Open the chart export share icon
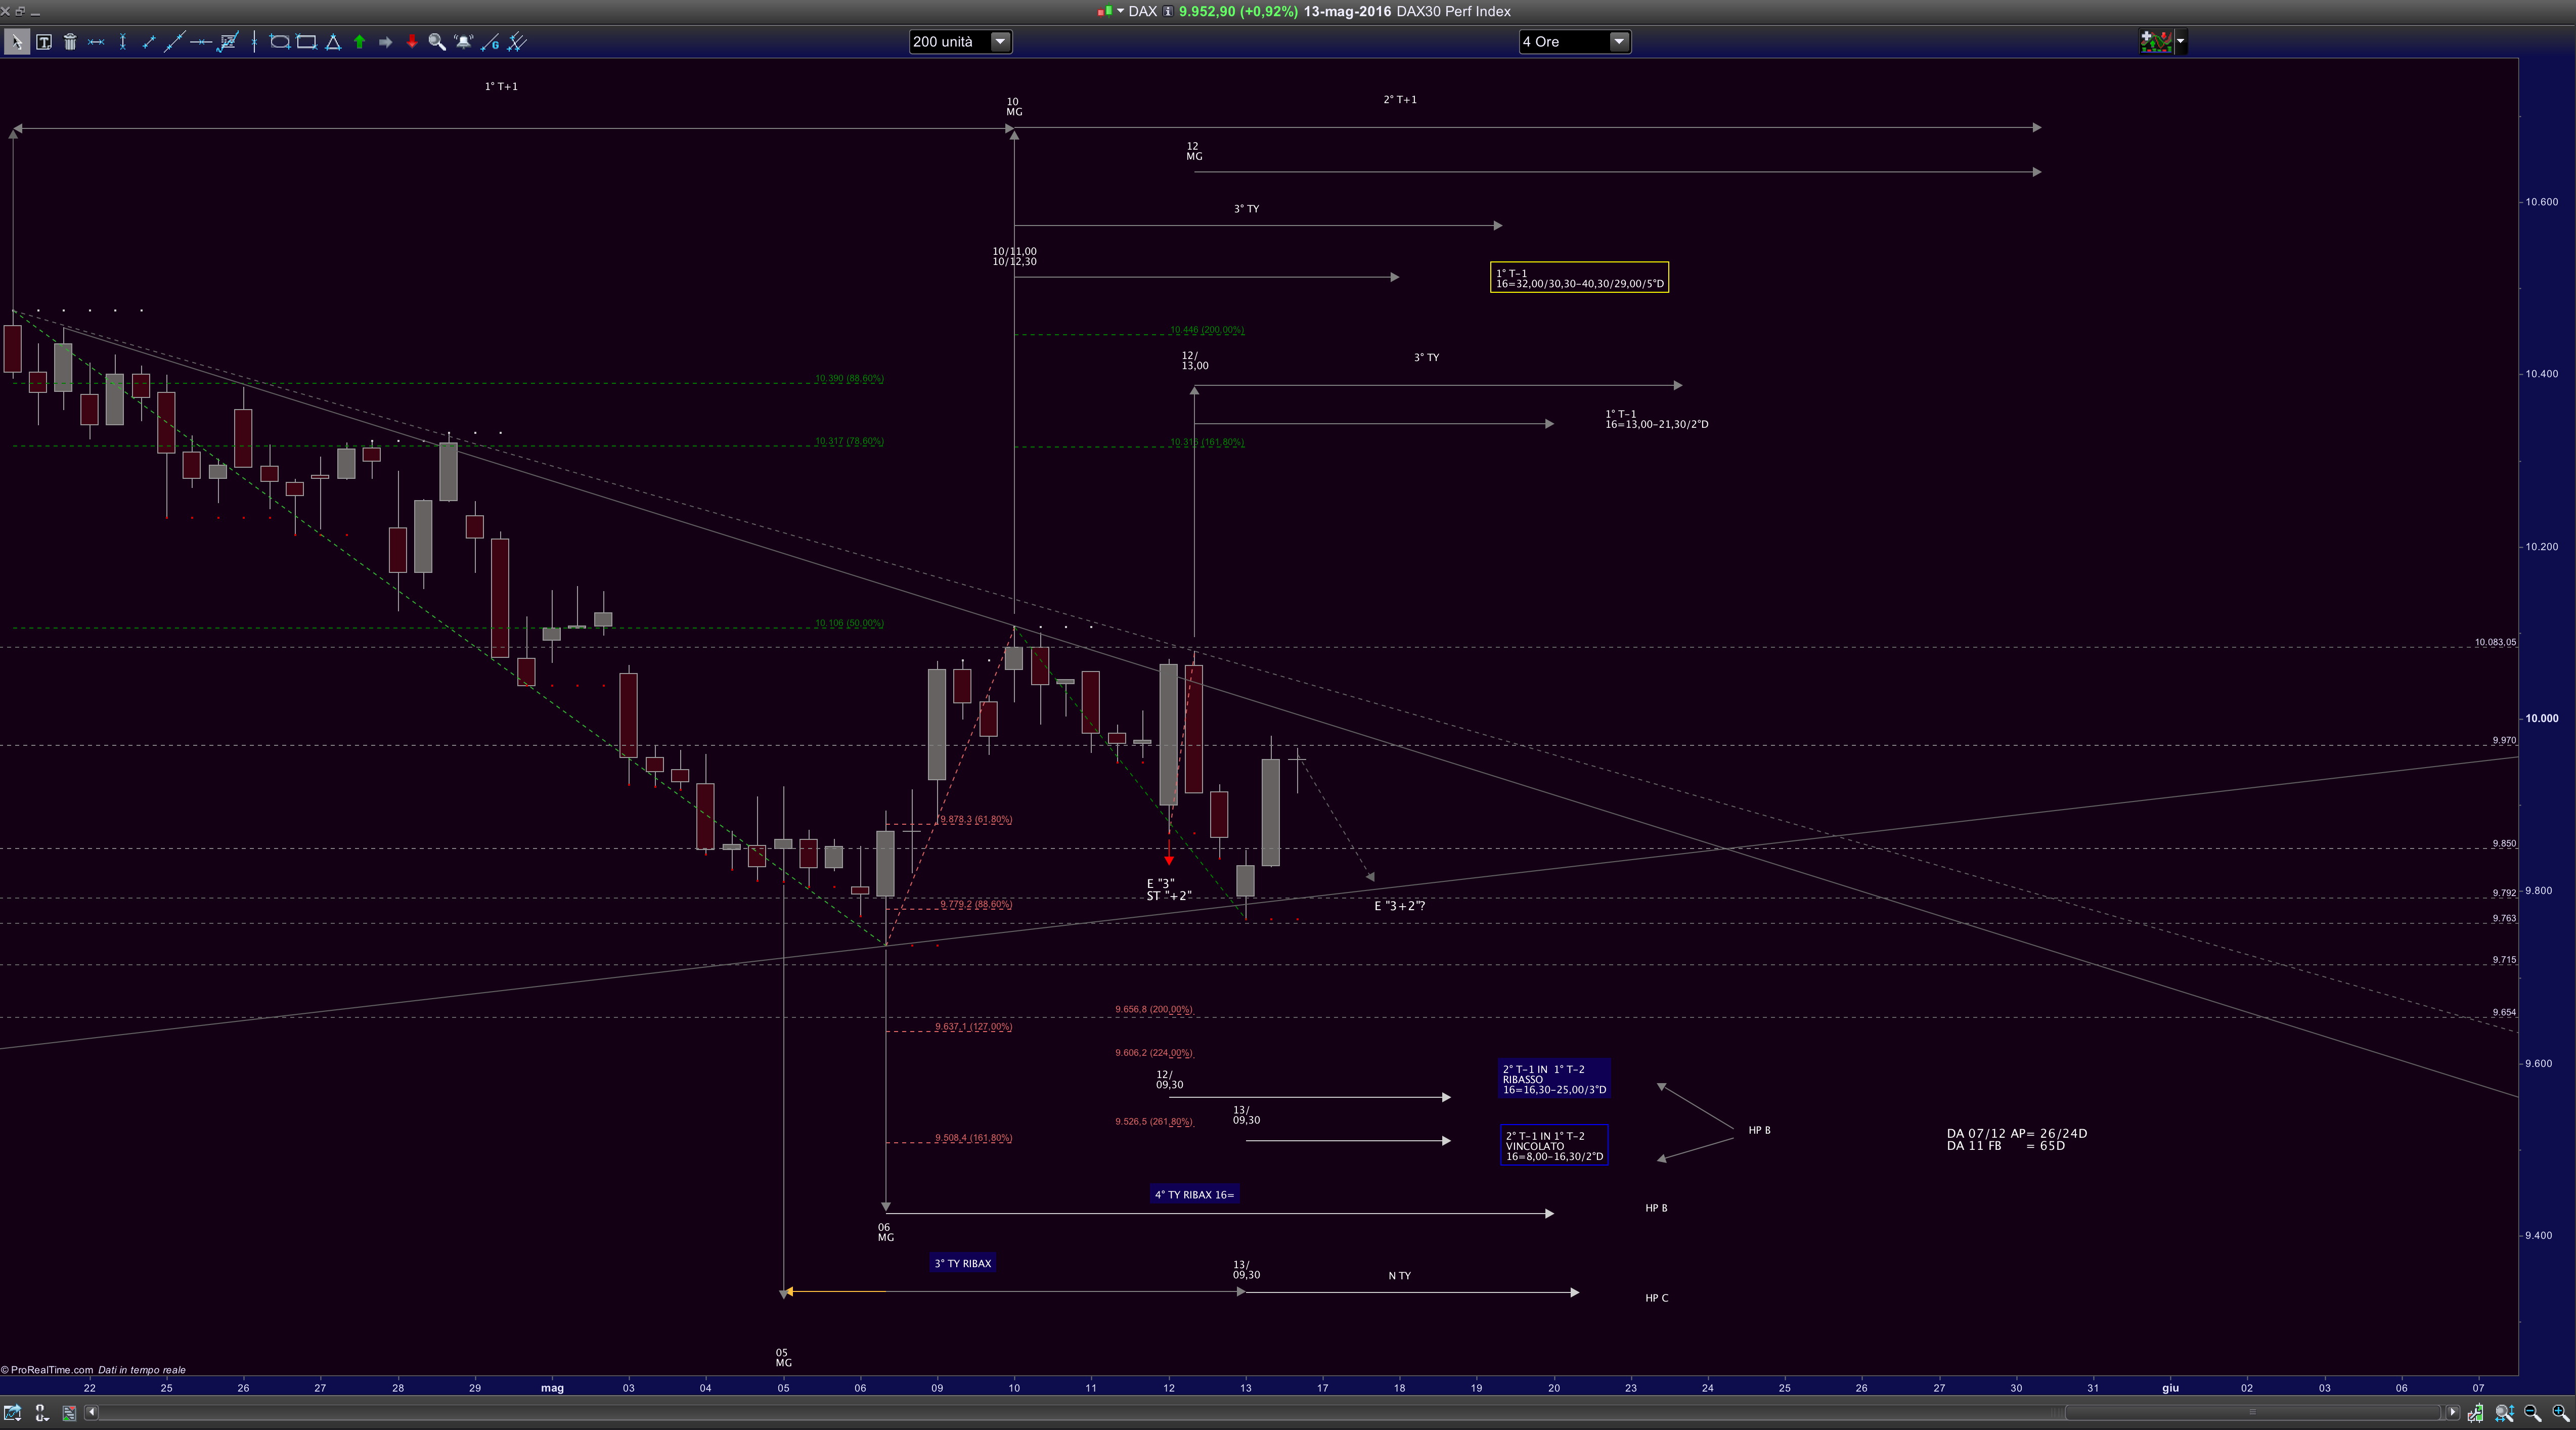This screenshot has height=1430, width=2576. point(12,1413)
